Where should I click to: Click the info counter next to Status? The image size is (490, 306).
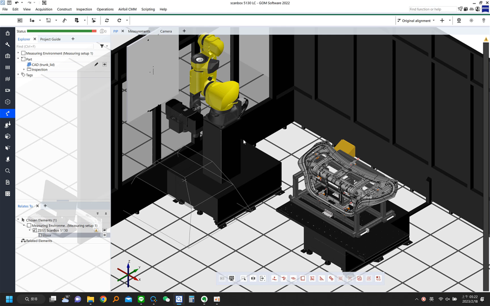click(103, 31)
